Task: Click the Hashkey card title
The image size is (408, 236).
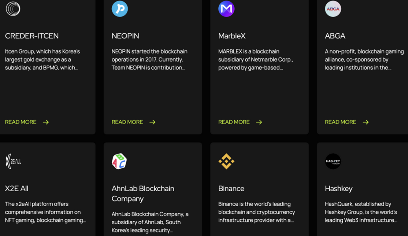Action: pyautogui.click(x=339, y=188)
